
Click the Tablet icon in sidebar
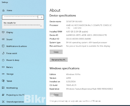pos(3,81)
